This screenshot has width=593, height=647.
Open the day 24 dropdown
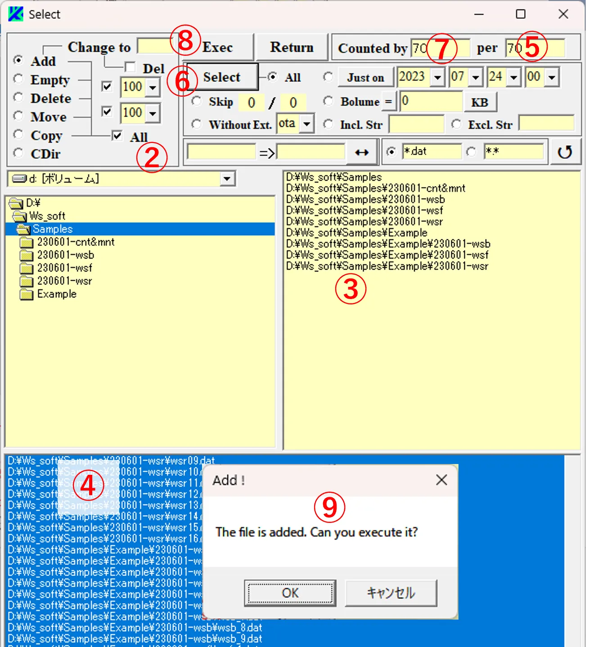514,78
